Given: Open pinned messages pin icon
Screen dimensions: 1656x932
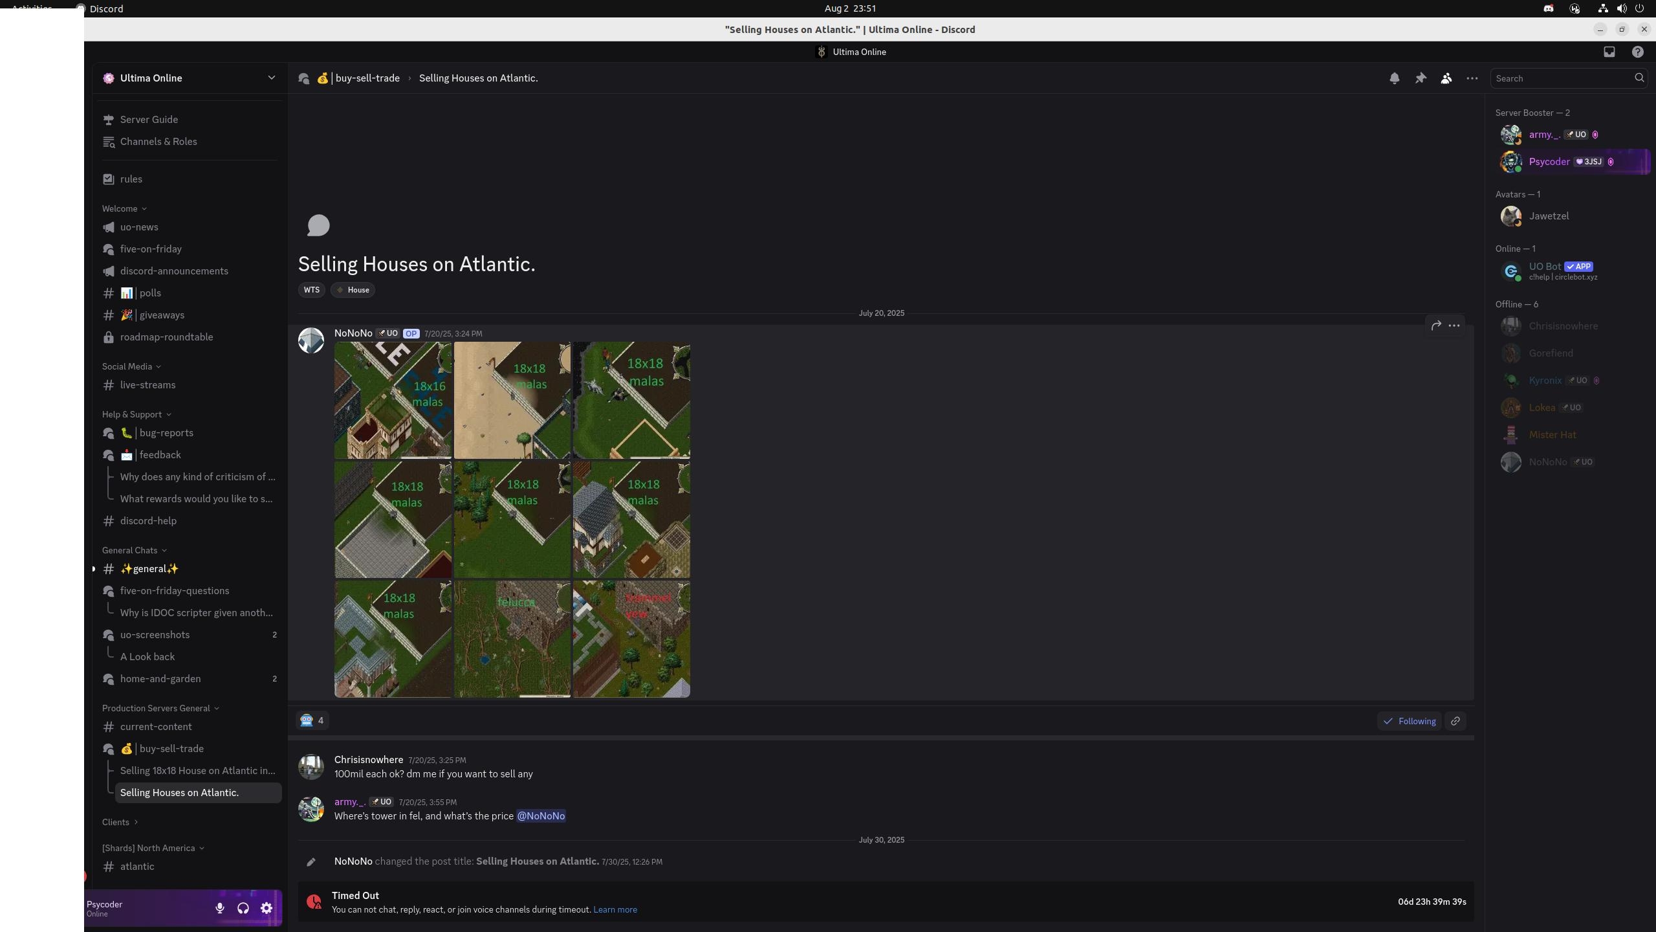Looking at the screenshot, I should click(x=1421, y=78).
